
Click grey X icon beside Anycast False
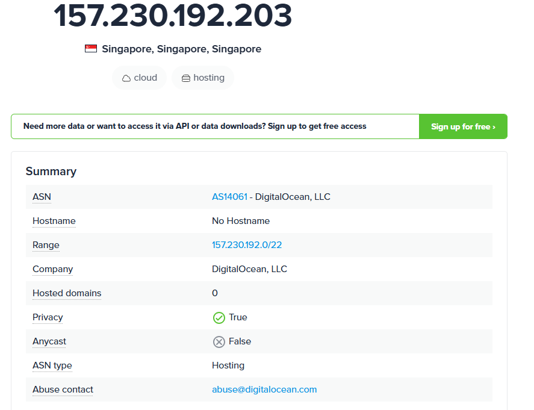(219, 342)
